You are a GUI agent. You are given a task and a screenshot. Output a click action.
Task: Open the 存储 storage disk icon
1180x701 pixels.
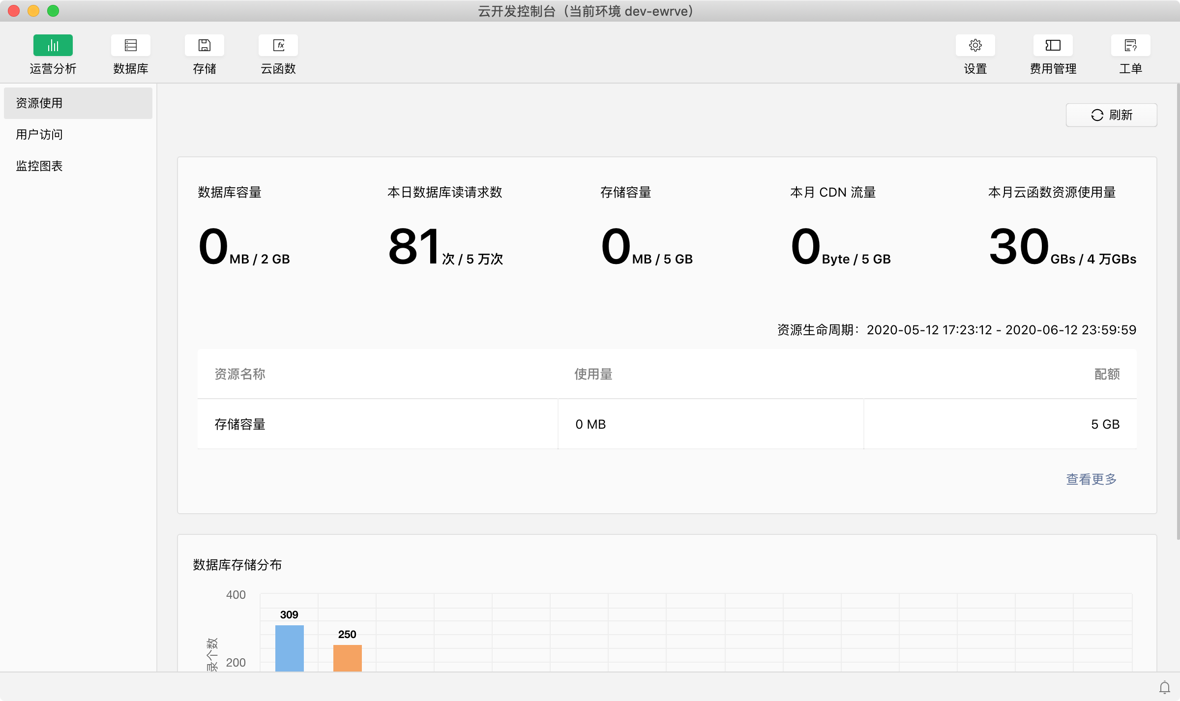205,46
